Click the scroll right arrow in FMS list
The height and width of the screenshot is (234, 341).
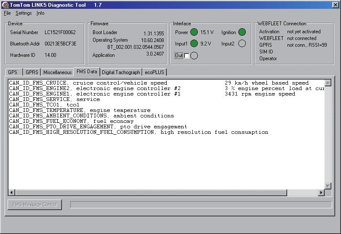point(321,192)
